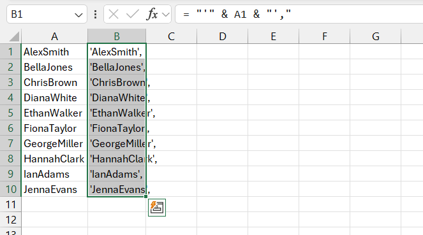The height and width of the screenshot is (235, 423).
Task: Select column A header
Action: [x=54, y=36]
